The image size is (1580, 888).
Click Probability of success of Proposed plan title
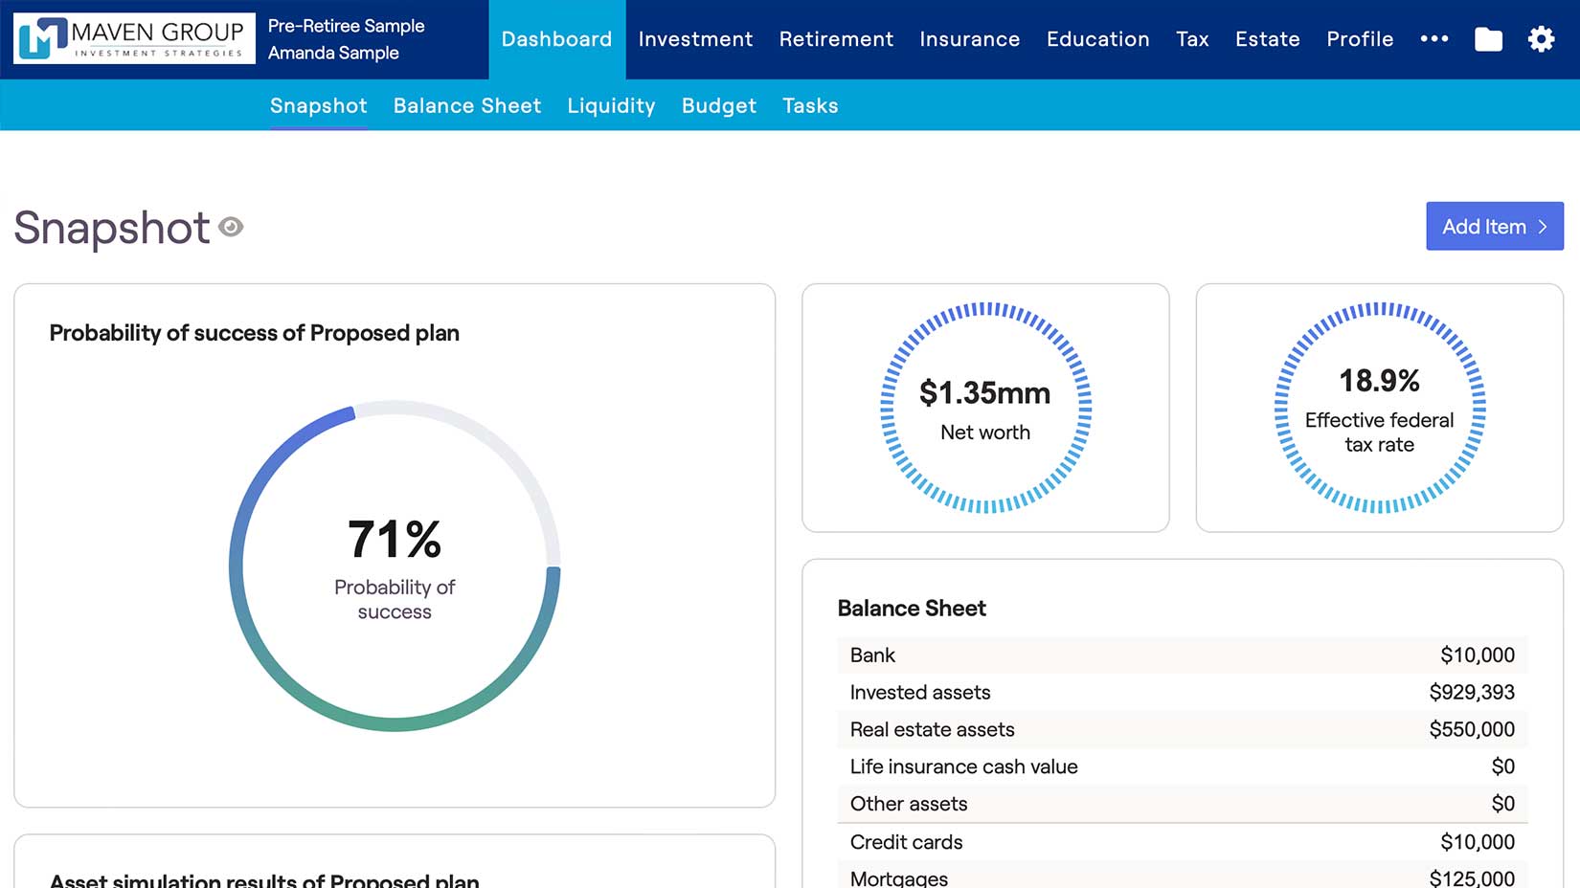pyautogui.click(x=254, y=333)
